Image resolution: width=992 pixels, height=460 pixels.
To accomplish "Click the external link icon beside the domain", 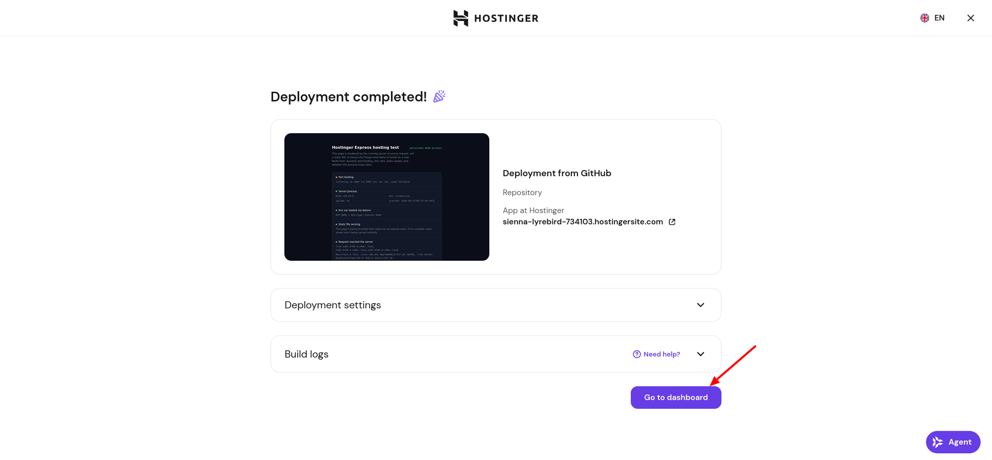I will point(672,222).
